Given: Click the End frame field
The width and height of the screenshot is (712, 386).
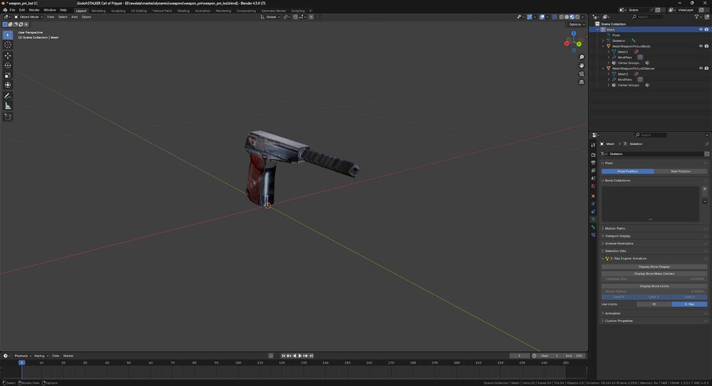Looking at the screenshot, I should coord(573,356).
